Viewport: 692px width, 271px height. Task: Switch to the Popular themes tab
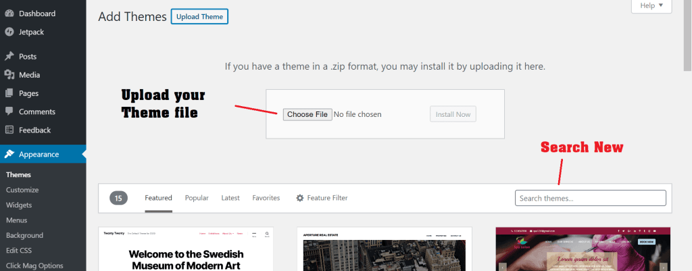pyautogui.click(x=197, y=198)
